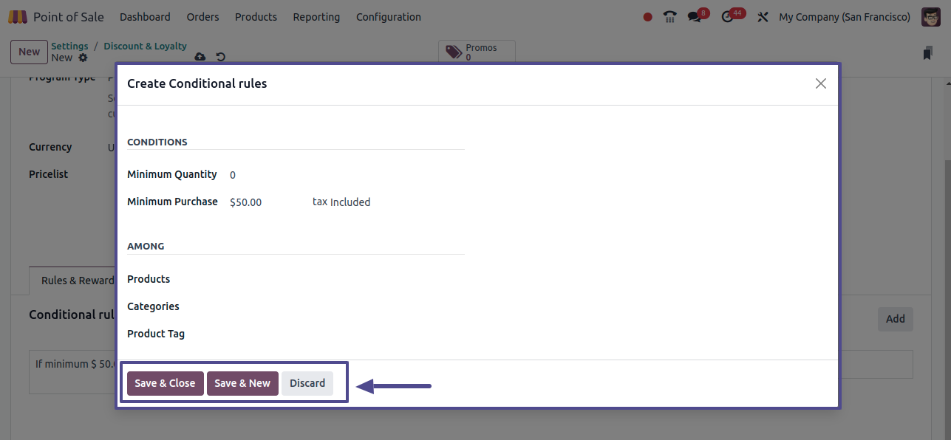Click the Add button for conditional rules
Screen dimensions: 951x440
tap(895, 319)
